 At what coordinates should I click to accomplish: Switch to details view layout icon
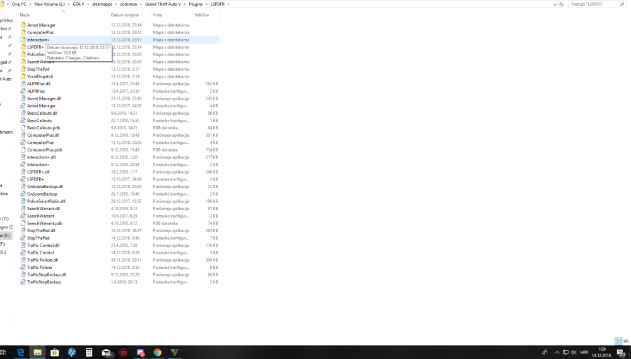click(x=618, y=341)
